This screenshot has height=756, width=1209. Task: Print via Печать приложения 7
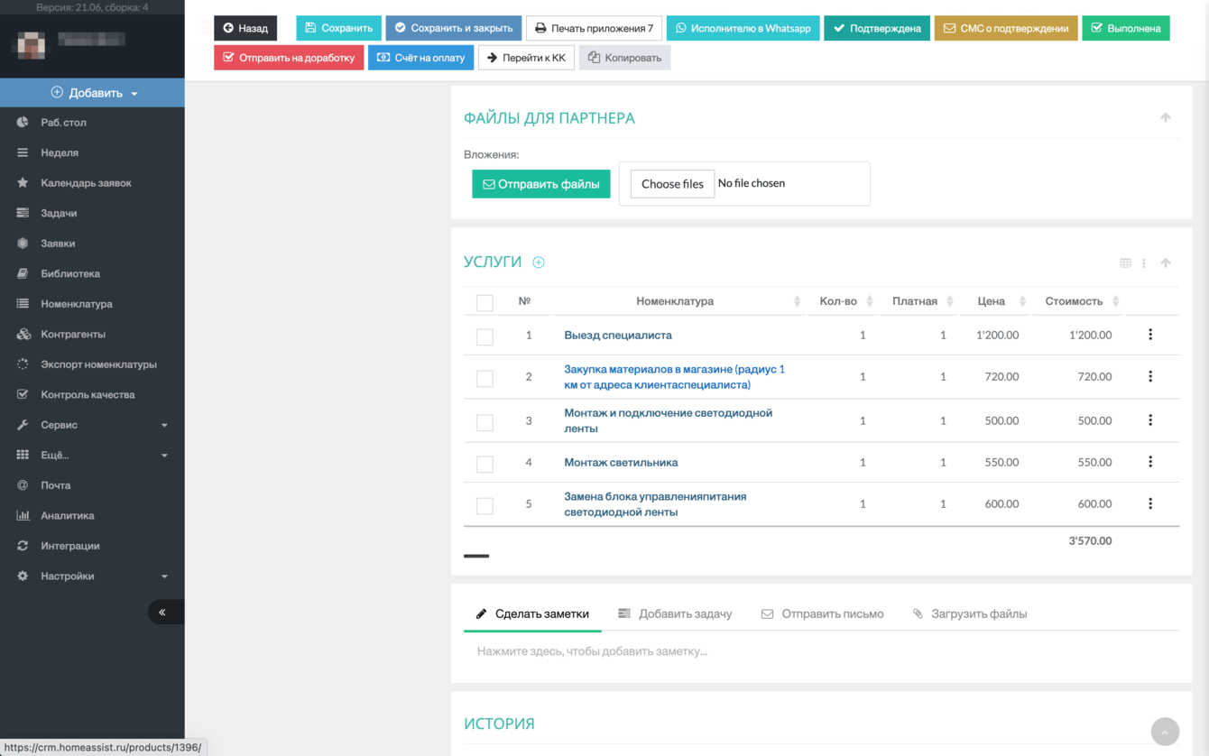pyautogui.click(x=594, y=28)
